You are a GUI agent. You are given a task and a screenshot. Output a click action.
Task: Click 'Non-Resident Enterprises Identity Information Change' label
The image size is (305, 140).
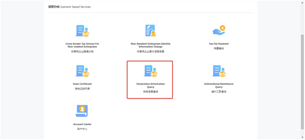[150, 45]
